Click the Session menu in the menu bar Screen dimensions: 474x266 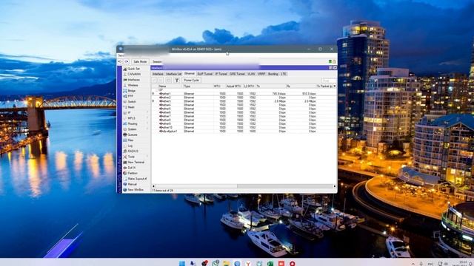point(121,55)
